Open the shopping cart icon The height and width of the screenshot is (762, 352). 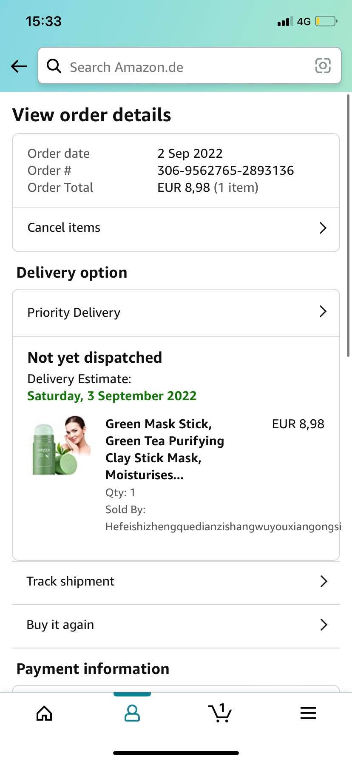[220, 713]
